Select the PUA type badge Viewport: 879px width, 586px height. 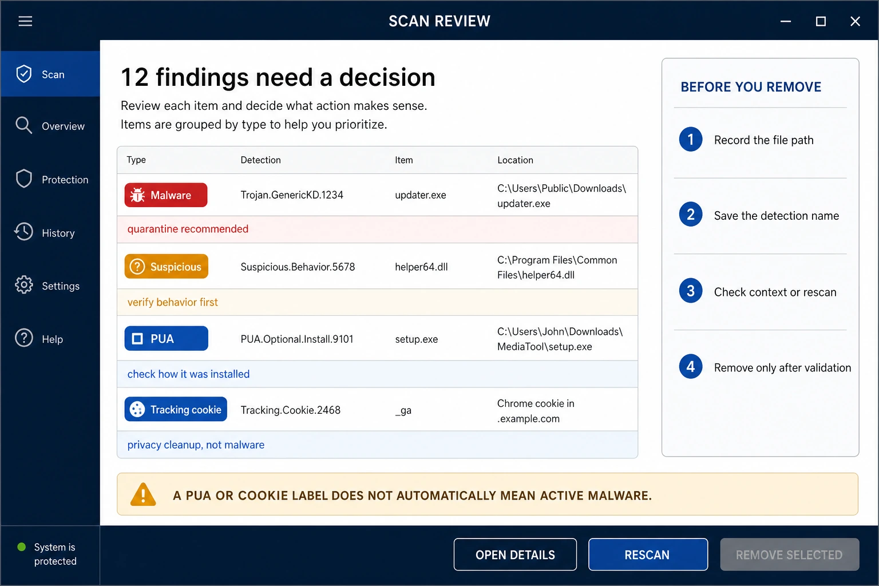167,339
